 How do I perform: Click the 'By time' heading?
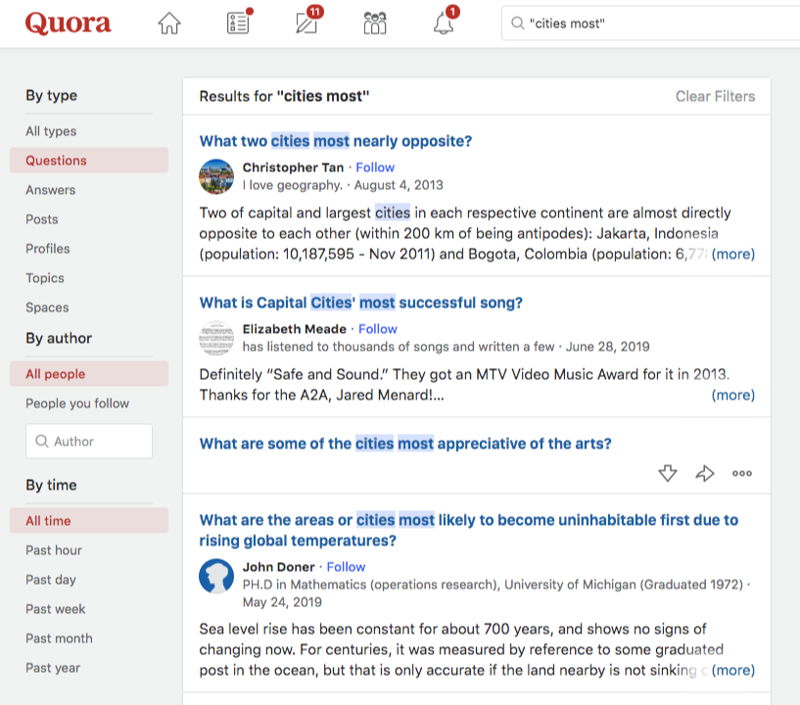(51, 485)
